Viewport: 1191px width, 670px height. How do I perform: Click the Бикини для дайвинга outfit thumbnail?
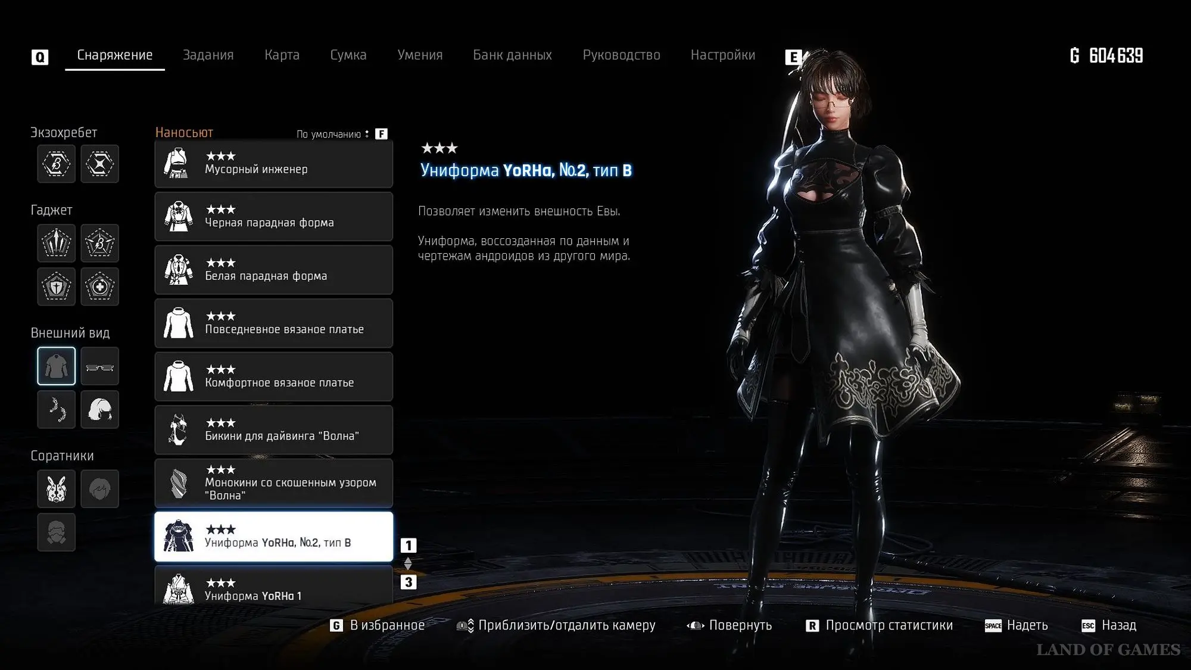177,430
